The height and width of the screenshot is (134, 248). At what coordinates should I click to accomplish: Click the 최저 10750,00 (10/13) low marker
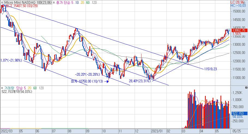(87, 81)
